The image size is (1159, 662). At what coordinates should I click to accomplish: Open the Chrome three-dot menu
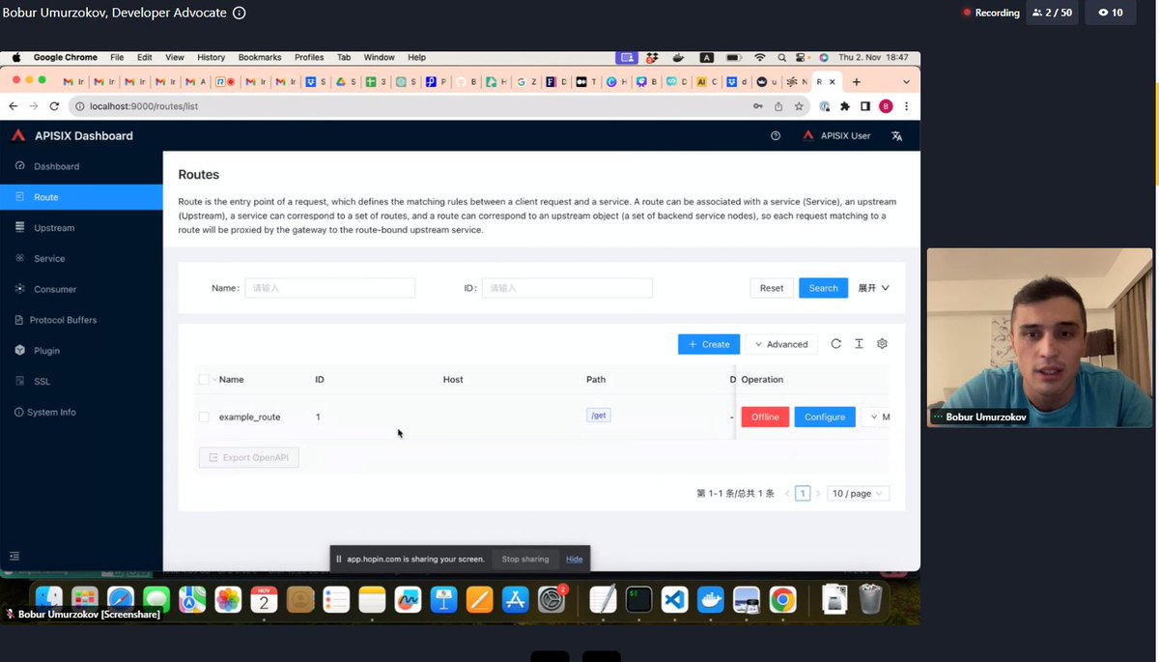point(906,106)
